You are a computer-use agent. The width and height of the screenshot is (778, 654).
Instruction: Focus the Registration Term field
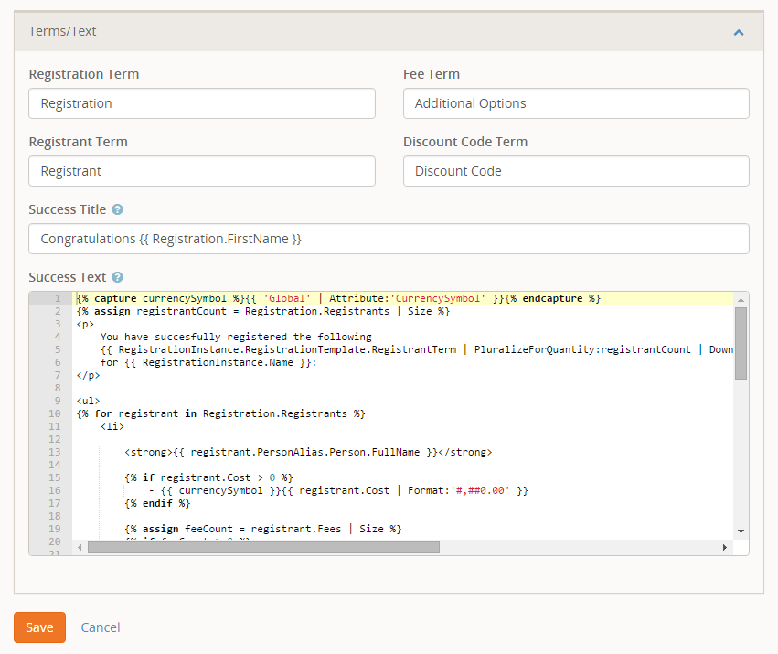(202, 103)
